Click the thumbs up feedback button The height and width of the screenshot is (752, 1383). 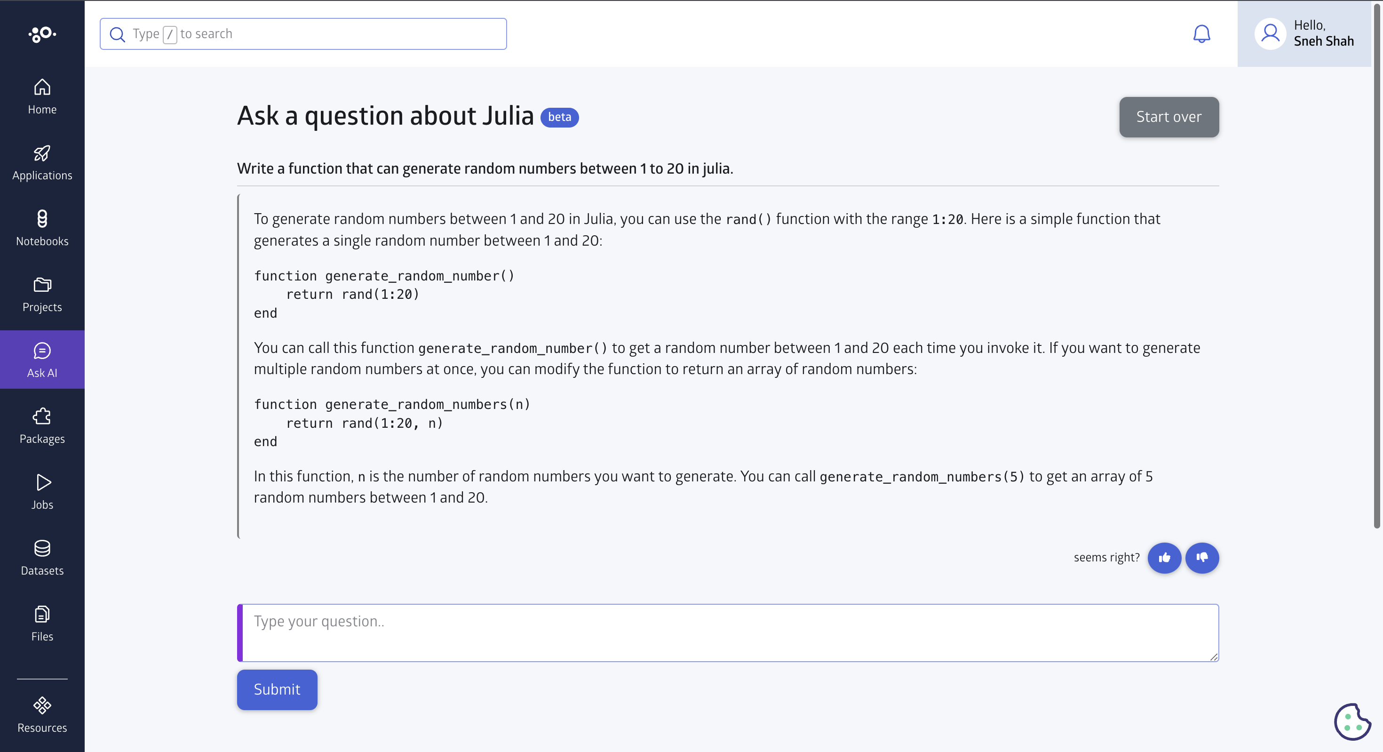1164,558
